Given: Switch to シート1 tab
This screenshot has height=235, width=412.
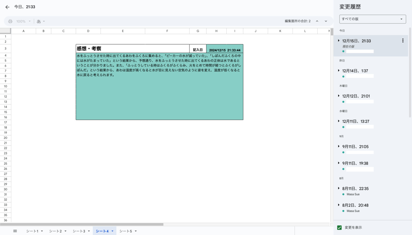Looking at the screenshot, I should [32, 231].
